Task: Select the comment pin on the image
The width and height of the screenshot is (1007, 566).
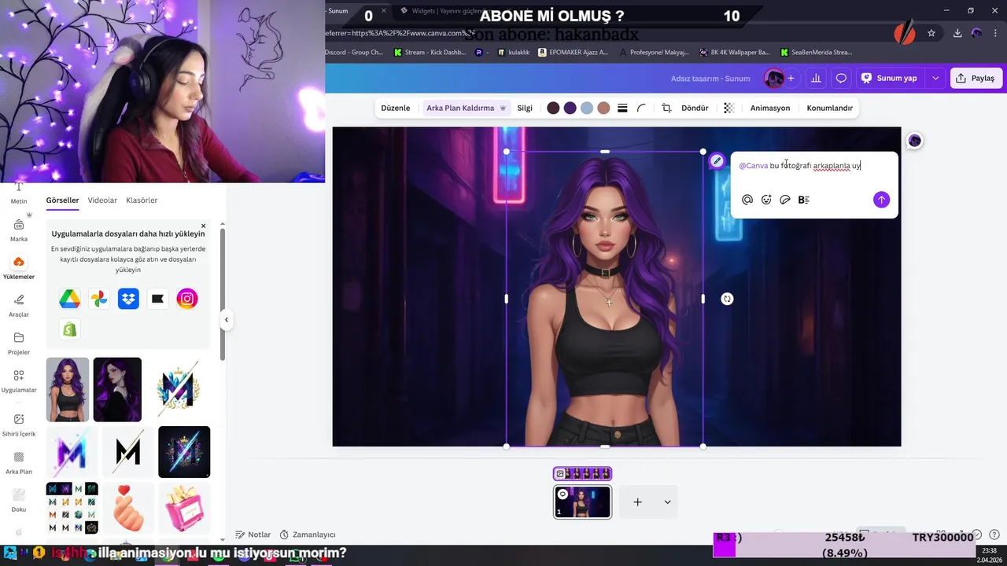Action: (x=717, y=161)
